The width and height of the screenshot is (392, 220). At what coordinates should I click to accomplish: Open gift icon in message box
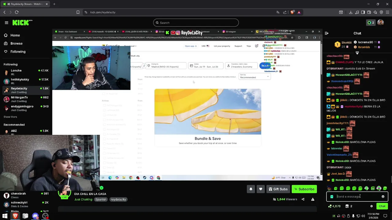332,197
